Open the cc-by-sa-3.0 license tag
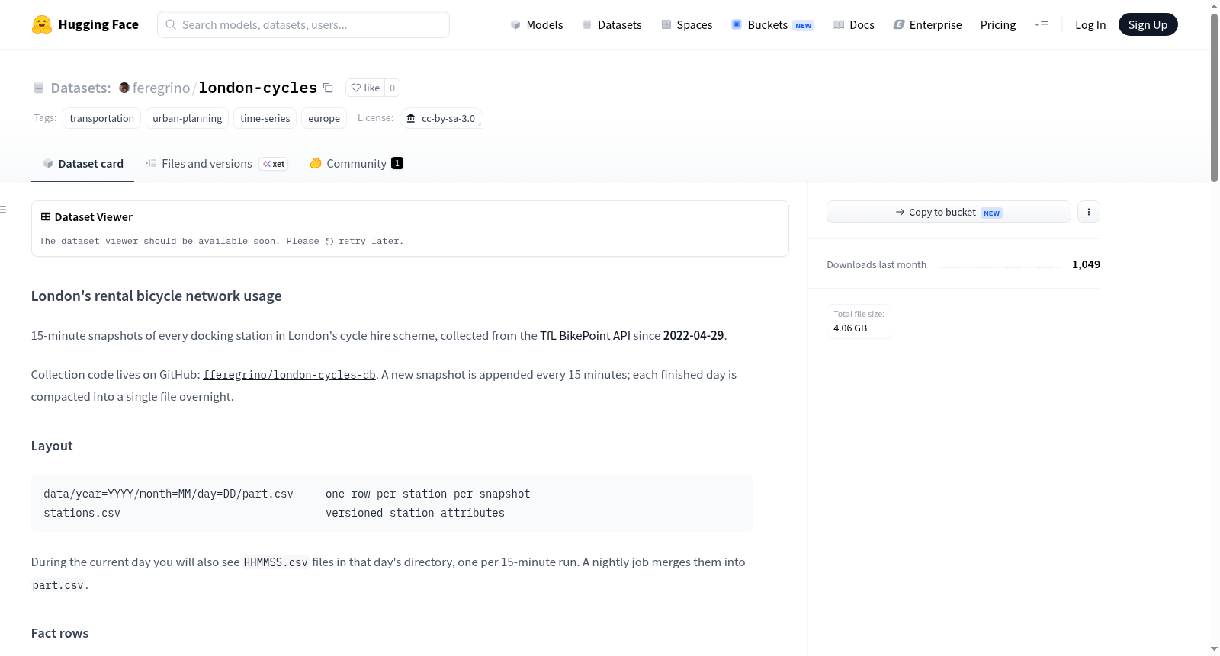The image size is (1220, 656). coord(441,118)
